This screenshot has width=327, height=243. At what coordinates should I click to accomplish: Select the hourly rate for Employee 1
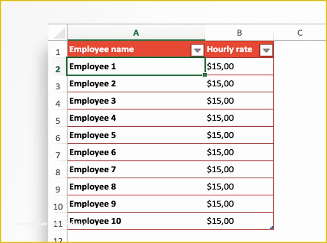click(239, 66)
